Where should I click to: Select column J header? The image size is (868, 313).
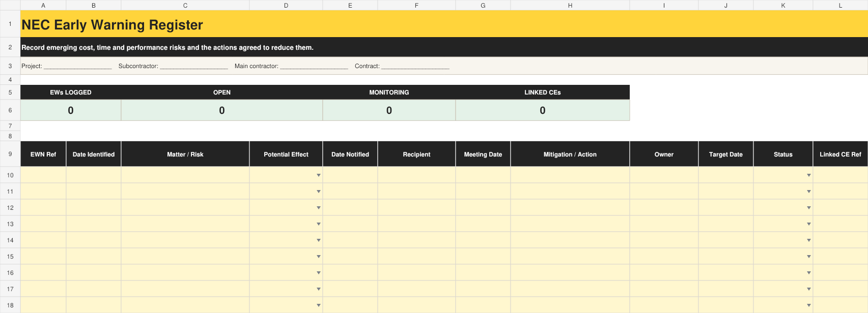pos(726,5)
